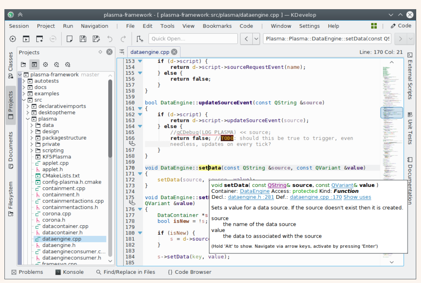Click the green grid working set icon
This screenshot has height=283, width=421.
[374, 26]
